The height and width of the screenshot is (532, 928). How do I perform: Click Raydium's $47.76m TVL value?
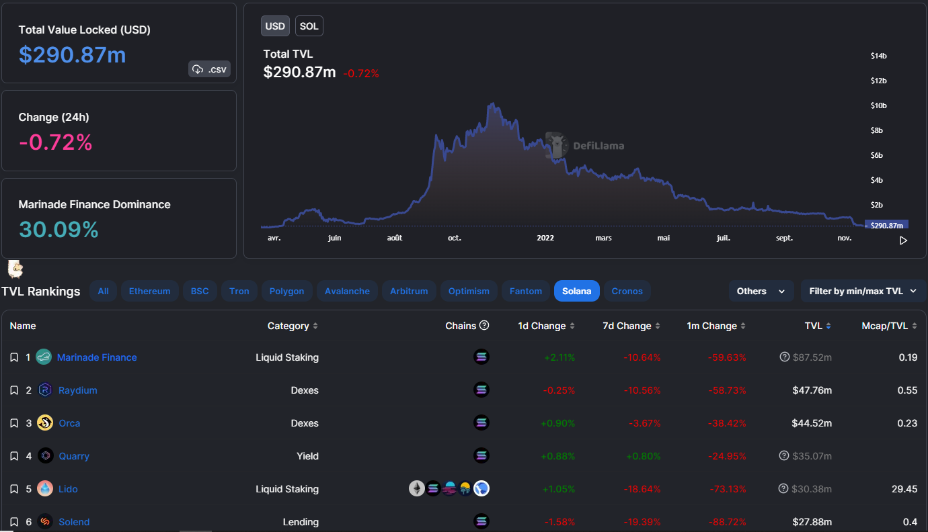tap(812, 390)
